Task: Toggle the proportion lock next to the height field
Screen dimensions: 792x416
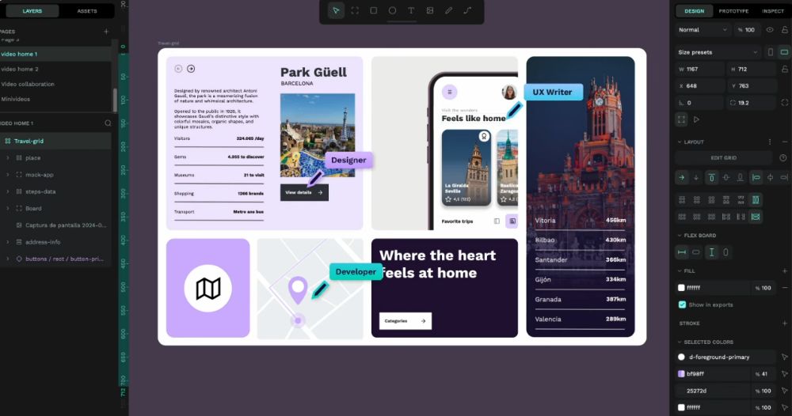Action: [785, 69]
